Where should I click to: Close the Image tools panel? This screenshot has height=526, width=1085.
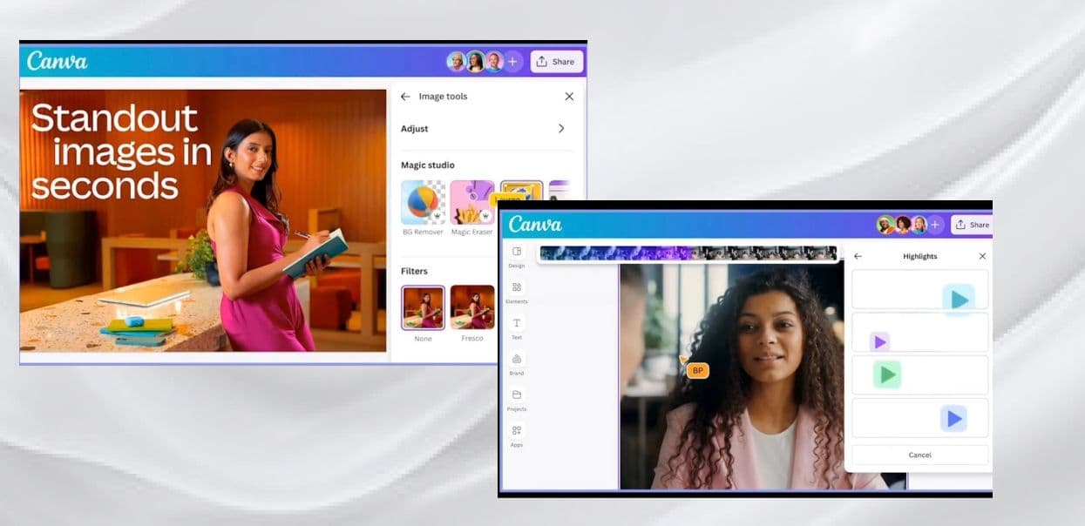coord(569,97)
